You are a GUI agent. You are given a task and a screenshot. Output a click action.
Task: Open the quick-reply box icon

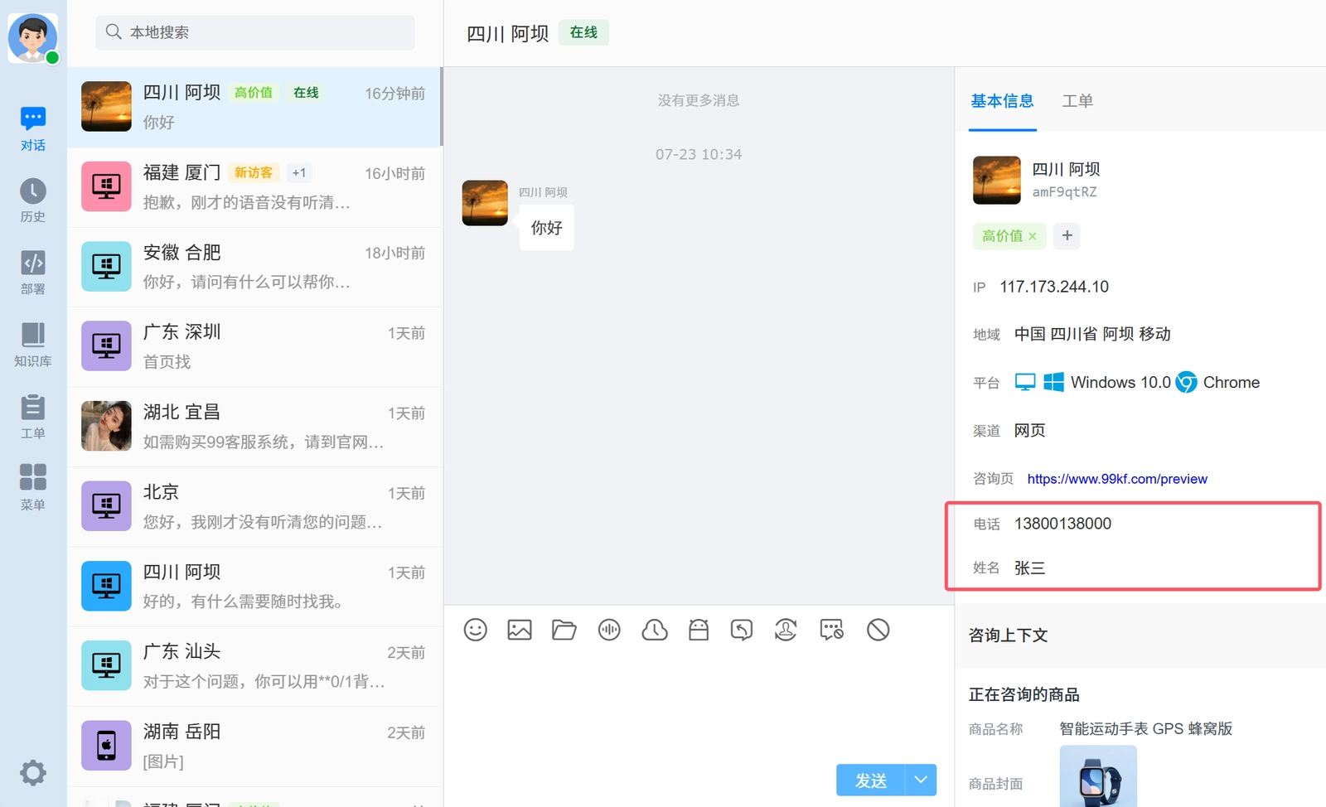coord(699,630)
